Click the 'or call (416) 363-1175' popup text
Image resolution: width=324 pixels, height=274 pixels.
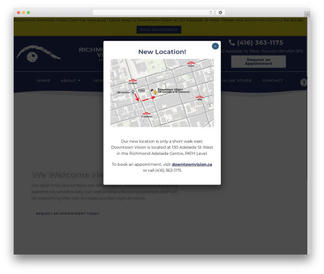point(162,170)
